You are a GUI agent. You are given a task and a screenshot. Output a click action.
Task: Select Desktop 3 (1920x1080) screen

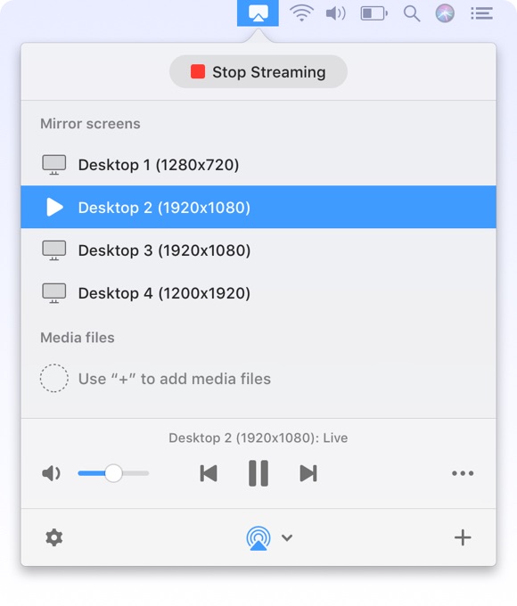tap(258, 250)
